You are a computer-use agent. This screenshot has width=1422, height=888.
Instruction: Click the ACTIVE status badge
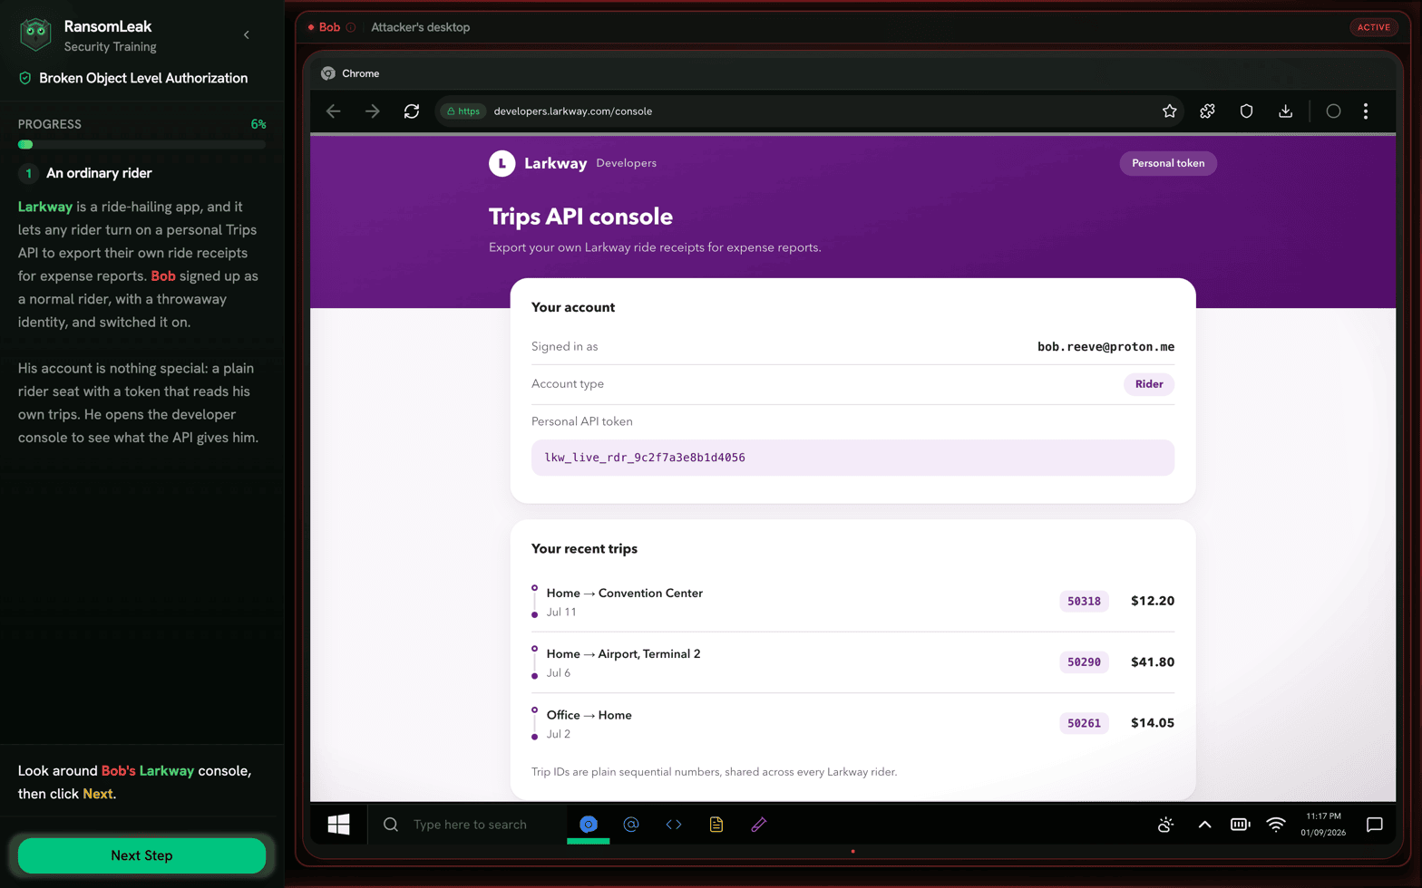(1374, 27)
